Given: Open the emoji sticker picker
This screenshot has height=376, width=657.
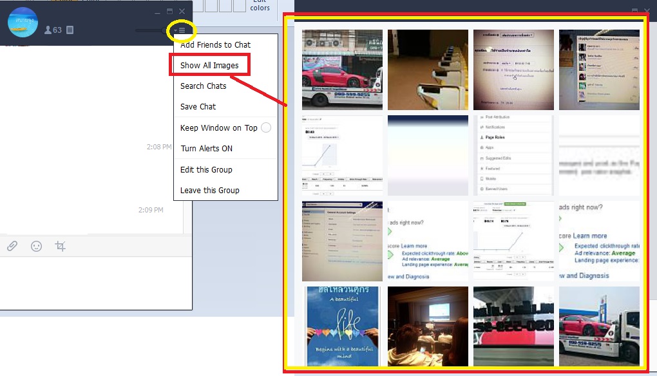Looking at the screenshot, I should pyautogui.click(x=37, y=246).
